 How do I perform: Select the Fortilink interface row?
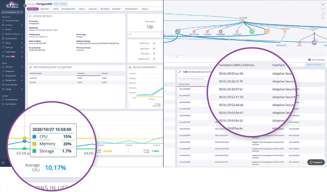77,82
